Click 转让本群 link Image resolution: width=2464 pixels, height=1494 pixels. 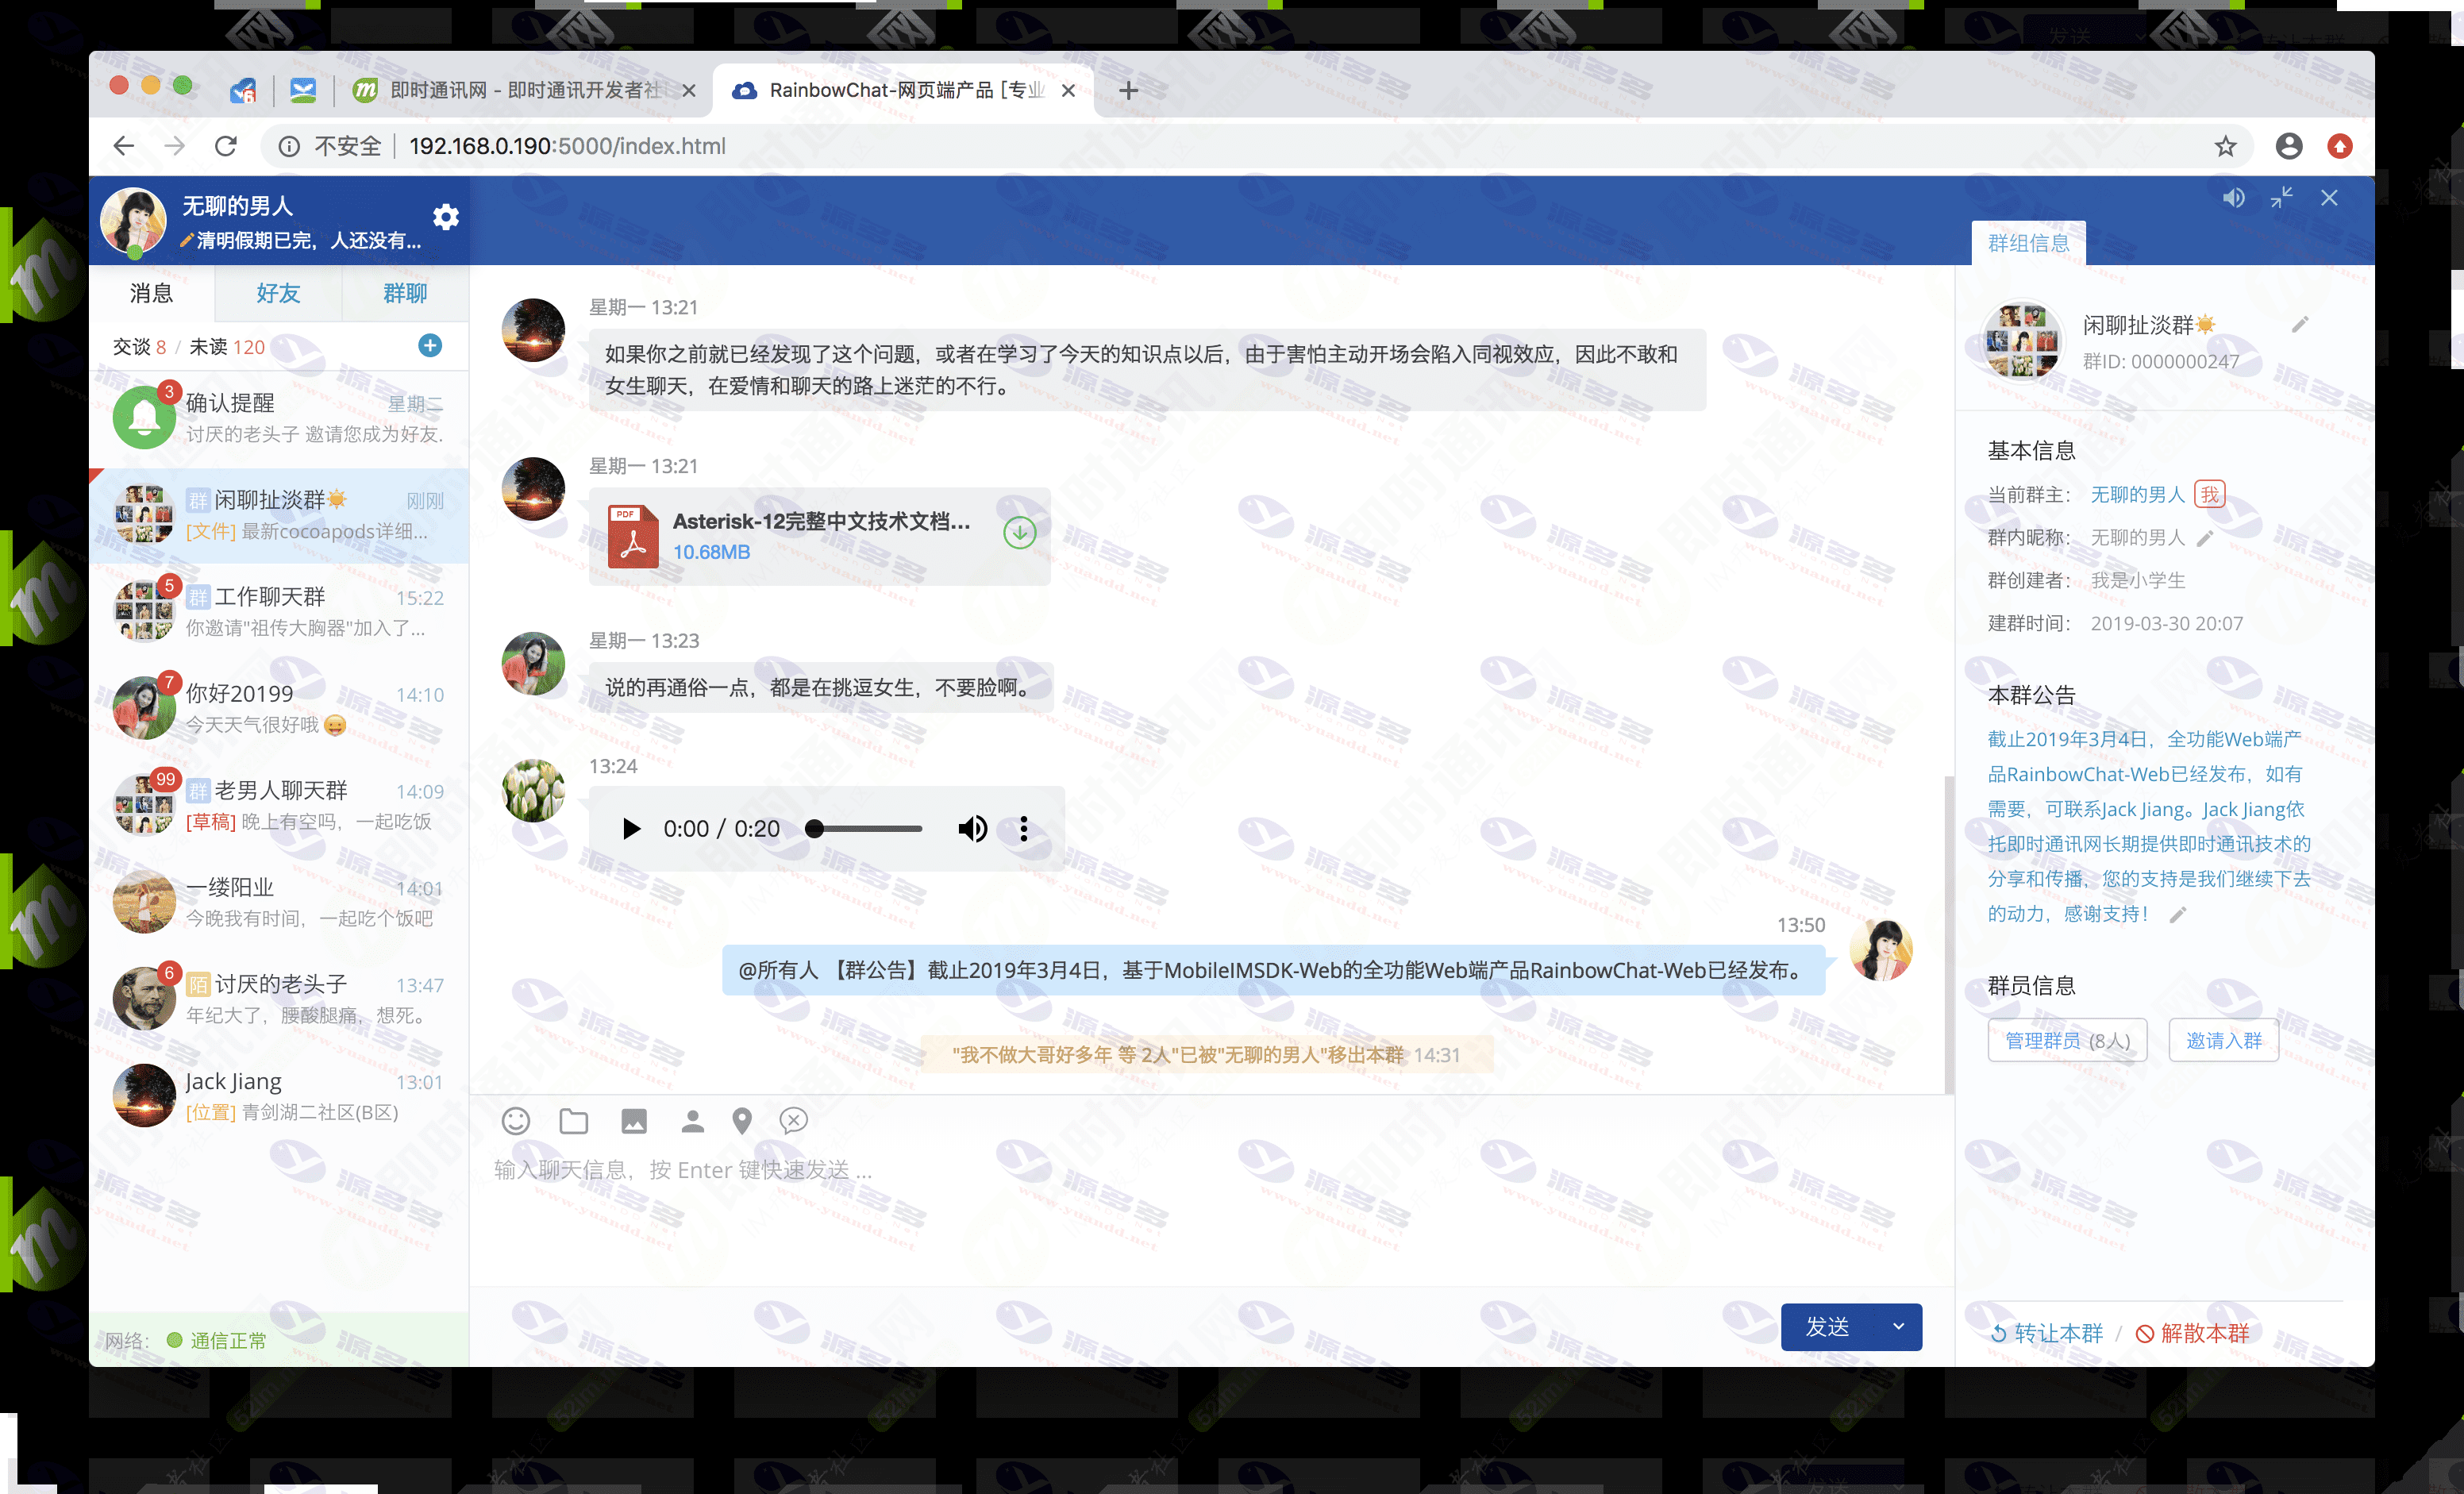pos(2046,1333)
